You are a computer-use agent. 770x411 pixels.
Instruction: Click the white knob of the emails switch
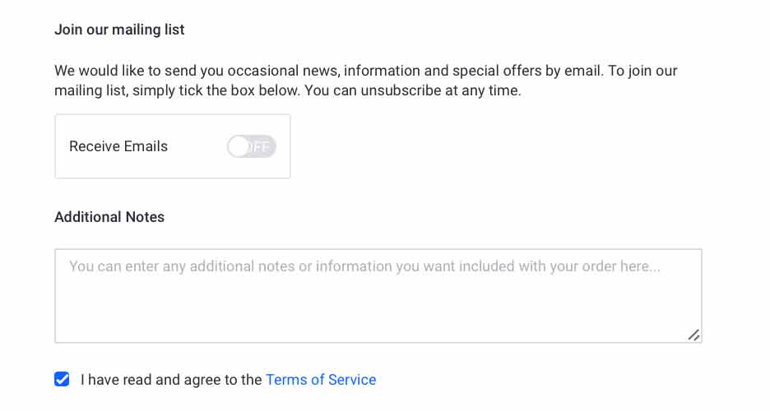[x=239, y=146]
